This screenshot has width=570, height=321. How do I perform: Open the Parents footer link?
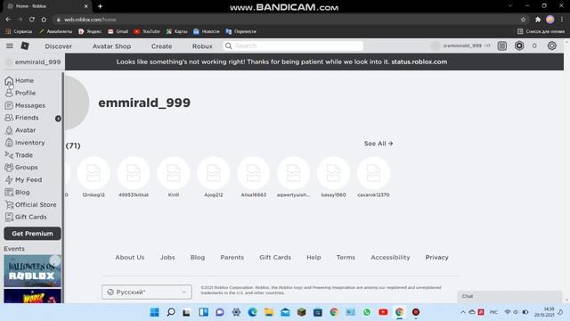232,258
